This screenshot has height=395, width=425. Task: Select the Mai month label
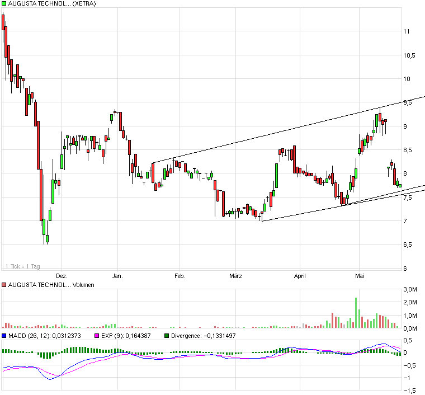[360, 276]
